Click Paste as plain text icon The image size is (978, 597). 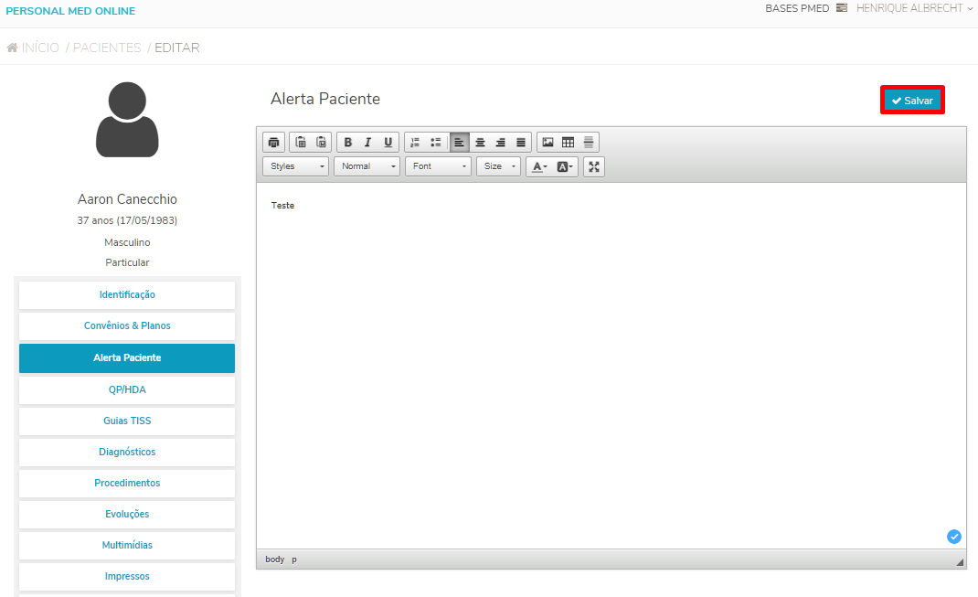pos(301,143)
